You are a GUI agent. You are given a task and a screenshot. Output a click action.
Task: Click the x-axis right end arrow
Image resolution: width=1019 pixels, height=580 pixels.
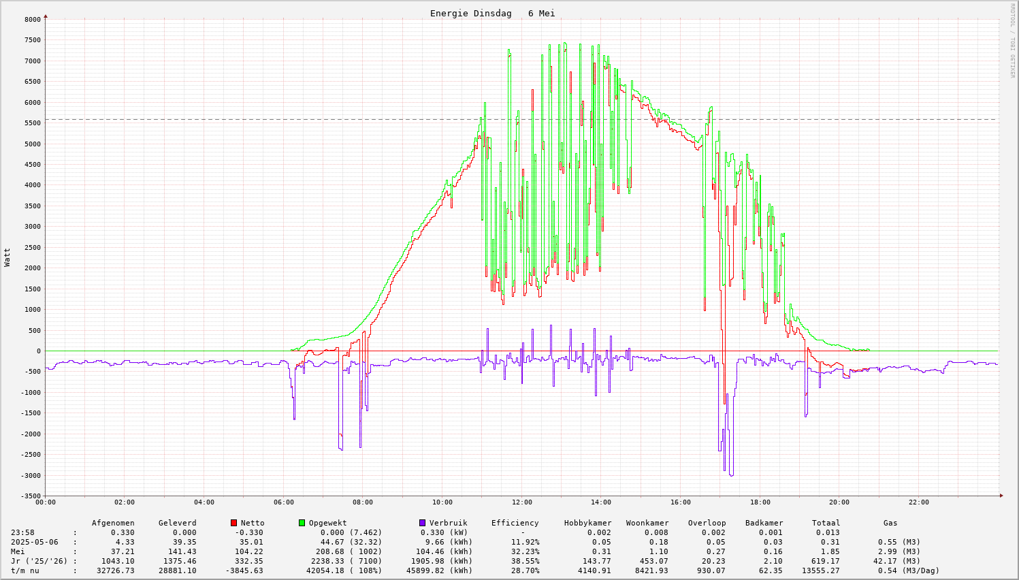point(1001,496)
